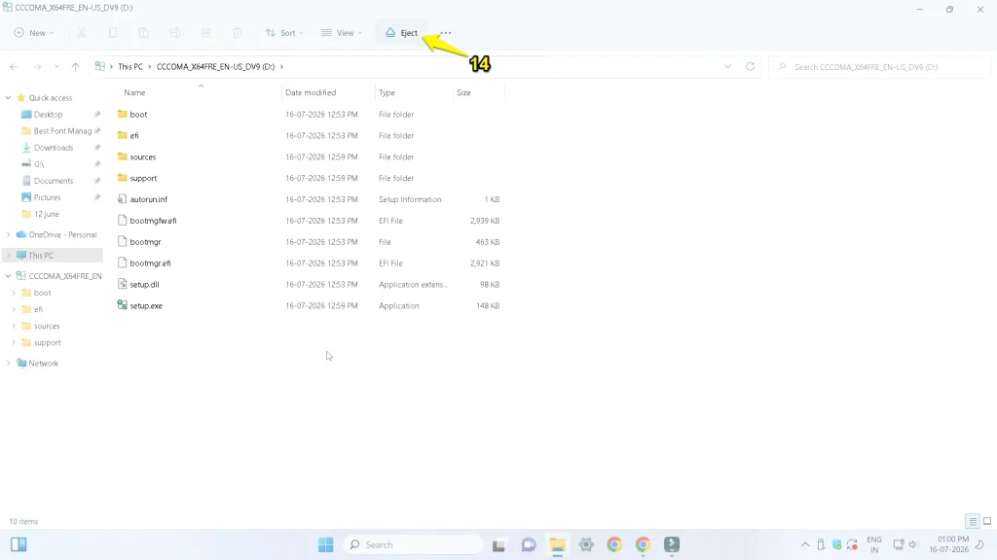997x560 pixels.
Task: Open Best Font Manag folder in Quick access
Action: (x=62, y=131)
